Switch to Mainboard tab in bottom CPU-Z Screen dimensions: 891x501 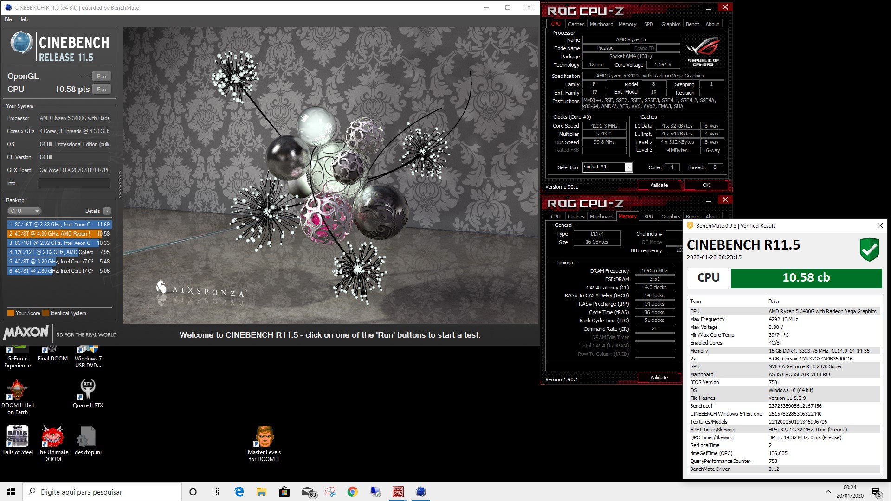click(x=601, y=217)
